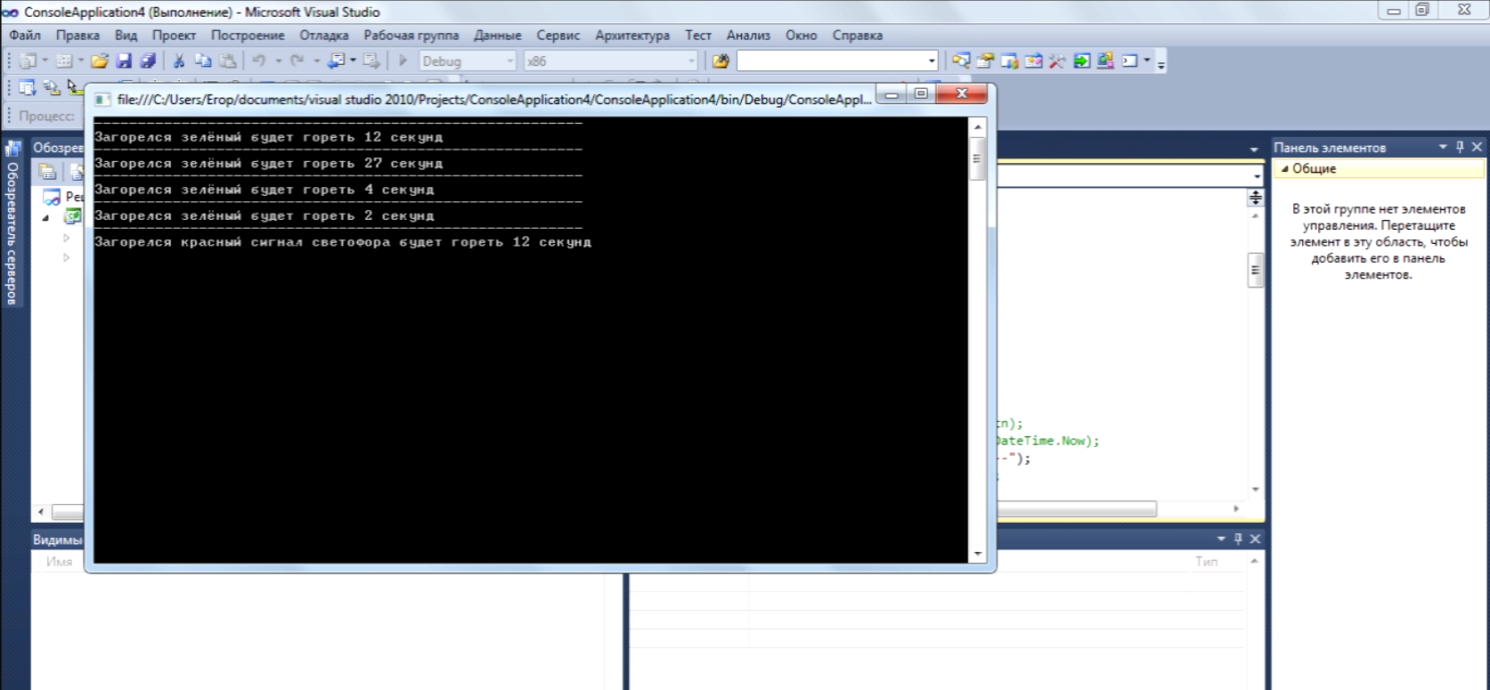Open Command Window toolbar icon
The image size is (1490, 690).
1129,61
